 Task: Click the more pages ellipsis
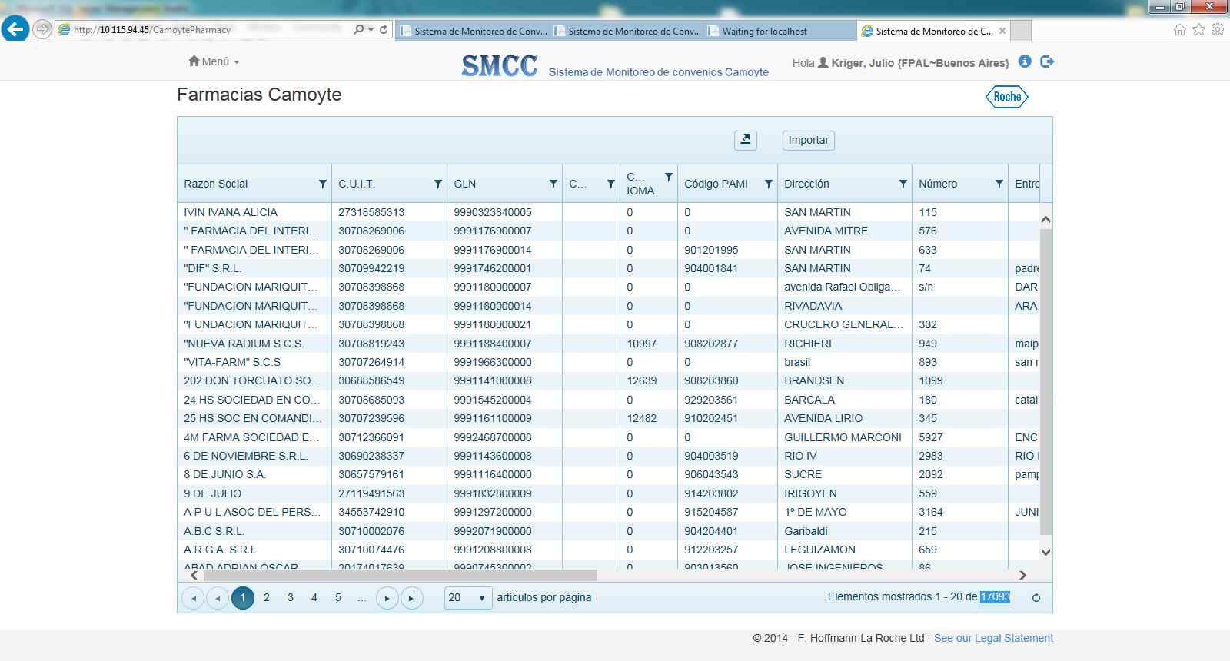362,597
